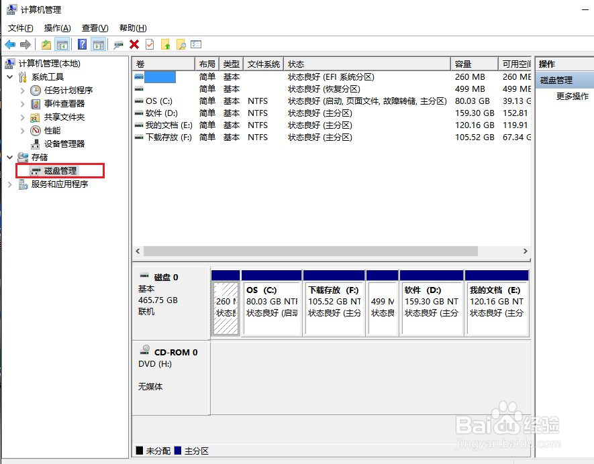The width and height of the screenshot is (594, 464).
Task: Click the 事件查看器 icon
Action: [35, 104]
